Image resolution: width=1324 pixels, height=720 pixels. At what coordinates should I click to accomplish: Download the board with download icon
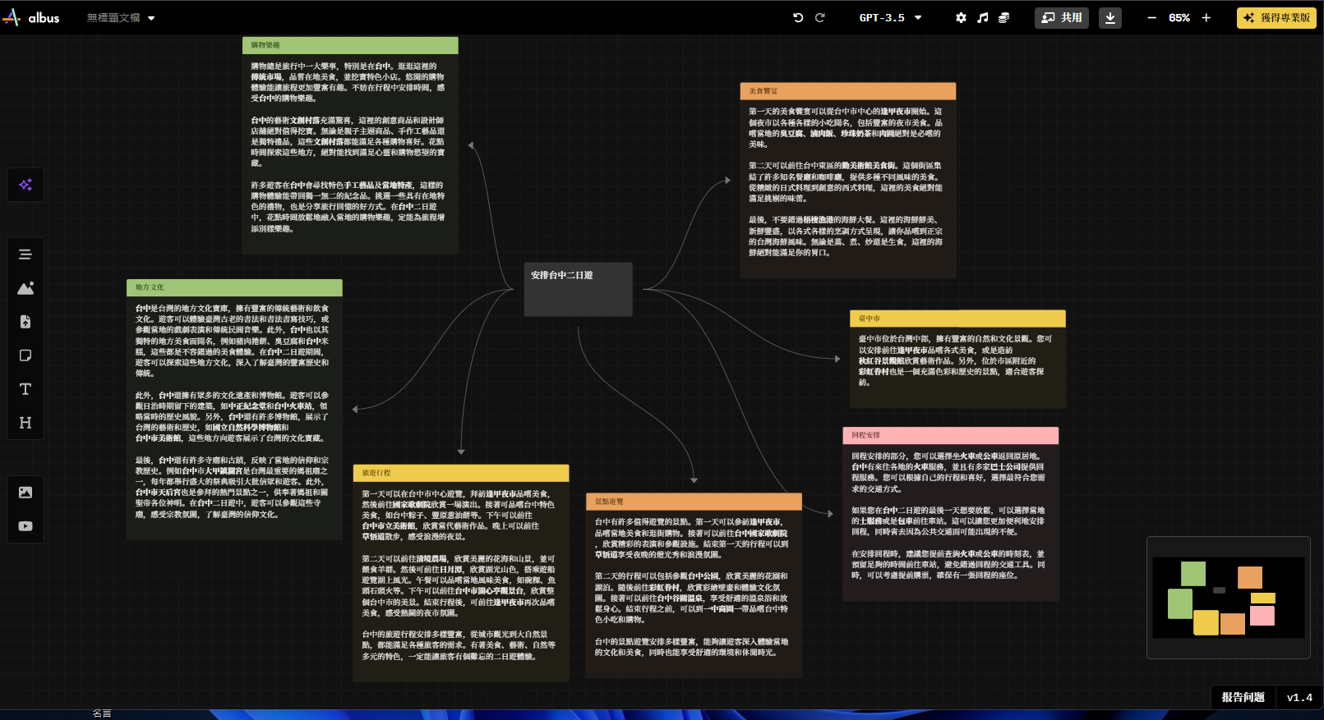point(1110,17)
